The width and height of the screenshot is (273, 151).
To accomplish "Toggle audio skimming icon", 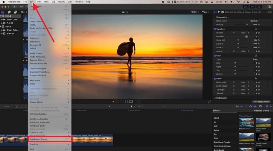I will [246, 106].
